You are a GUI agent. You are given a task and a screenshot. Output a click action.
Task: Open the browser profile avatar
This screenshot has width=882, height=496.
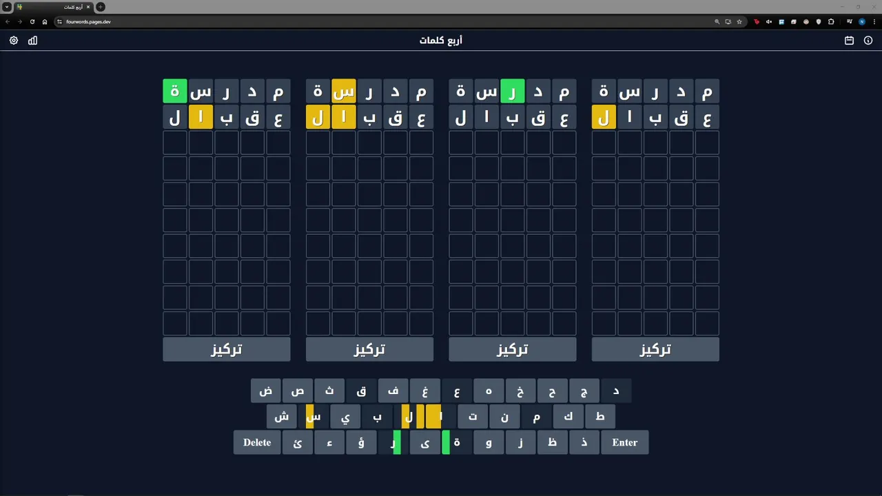tap(861, 21)
